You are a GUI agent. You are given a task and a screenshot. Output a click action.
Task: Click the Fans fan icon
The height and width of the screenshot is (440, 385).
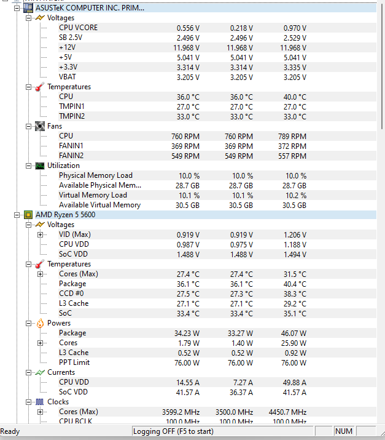point(40,126)
